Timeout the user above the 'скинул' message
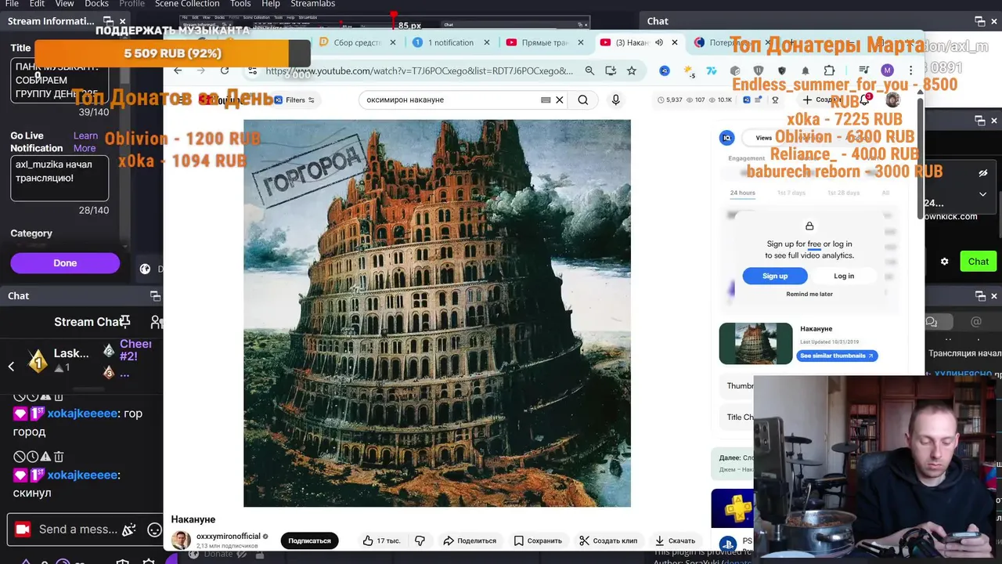 coord(32,457)
